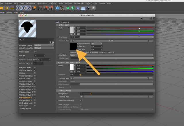Toggle the lock icon in Editor Materiale
The height and width of the screenshot is (126, 184).
tap(151, 18)
